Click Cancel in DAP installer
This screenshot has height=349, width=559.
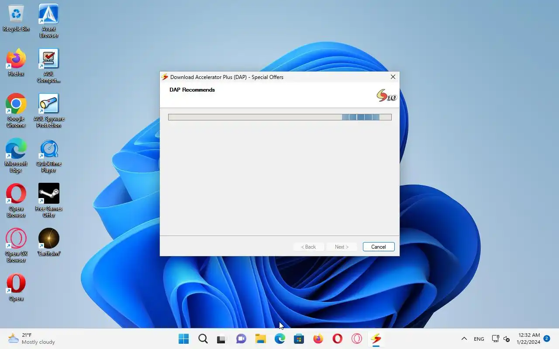(379, 247)
